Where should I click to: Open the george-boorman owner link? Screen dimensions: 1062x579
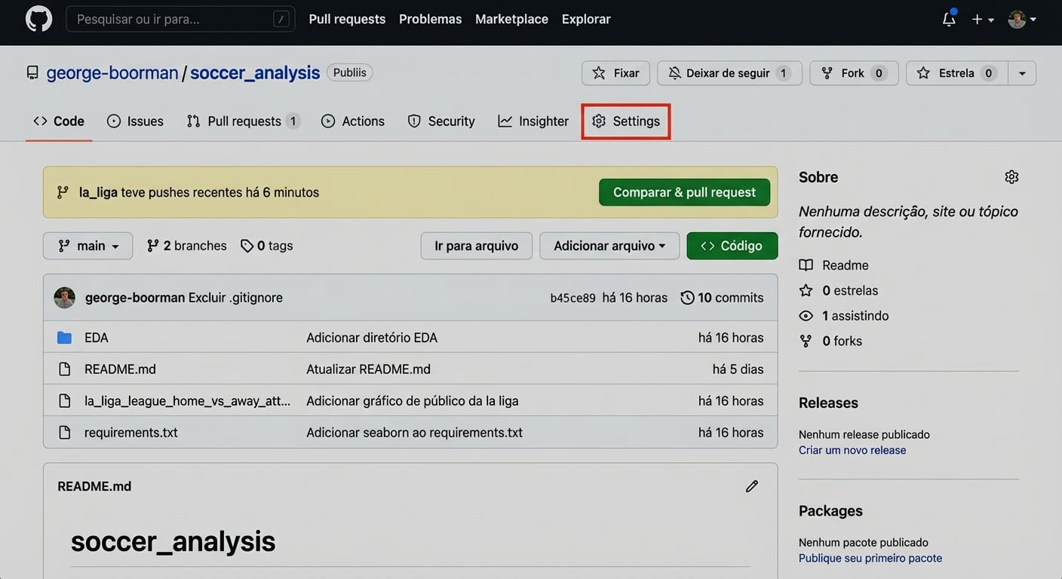[112, 72]
